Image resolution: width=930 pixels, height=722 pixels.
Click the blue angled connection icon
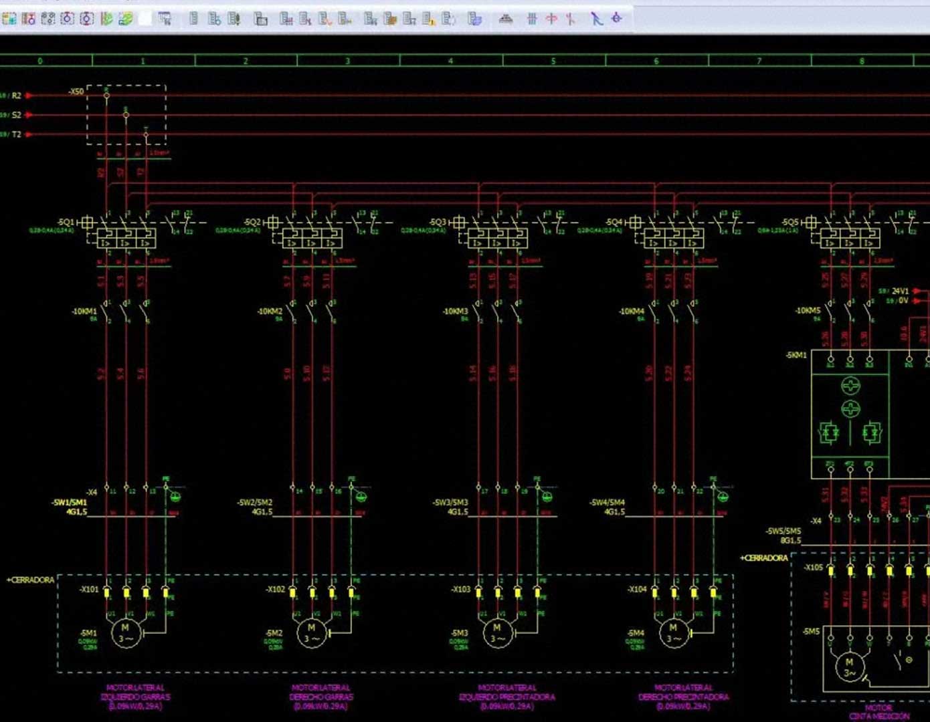pos(596,19)
